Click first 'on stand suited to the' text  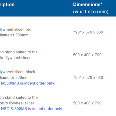coord(19,52)
